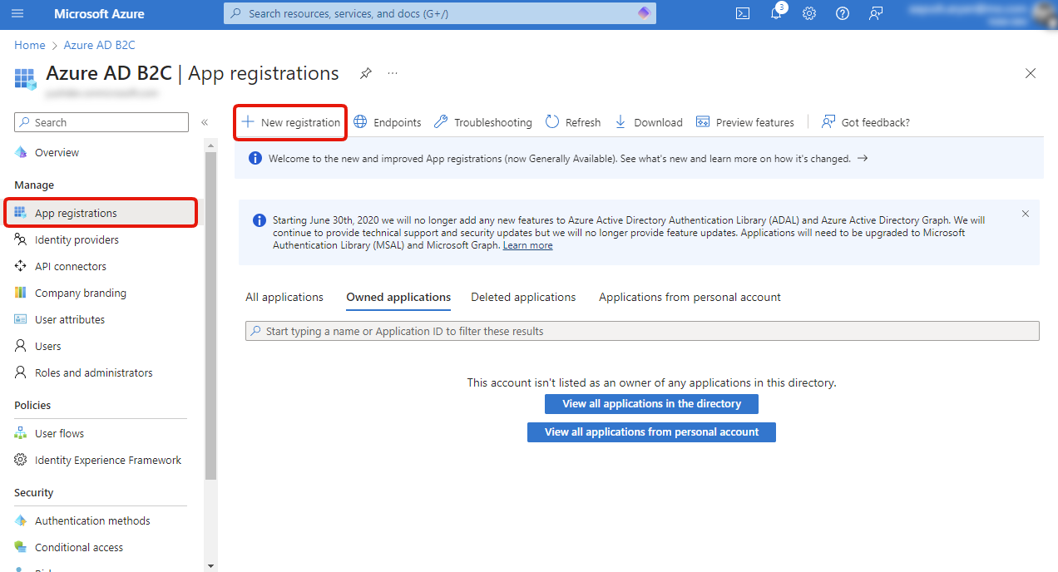Screen dimensions: 1058x572
Task: Pin the App registrations page
Action: [x=365, y=73]
